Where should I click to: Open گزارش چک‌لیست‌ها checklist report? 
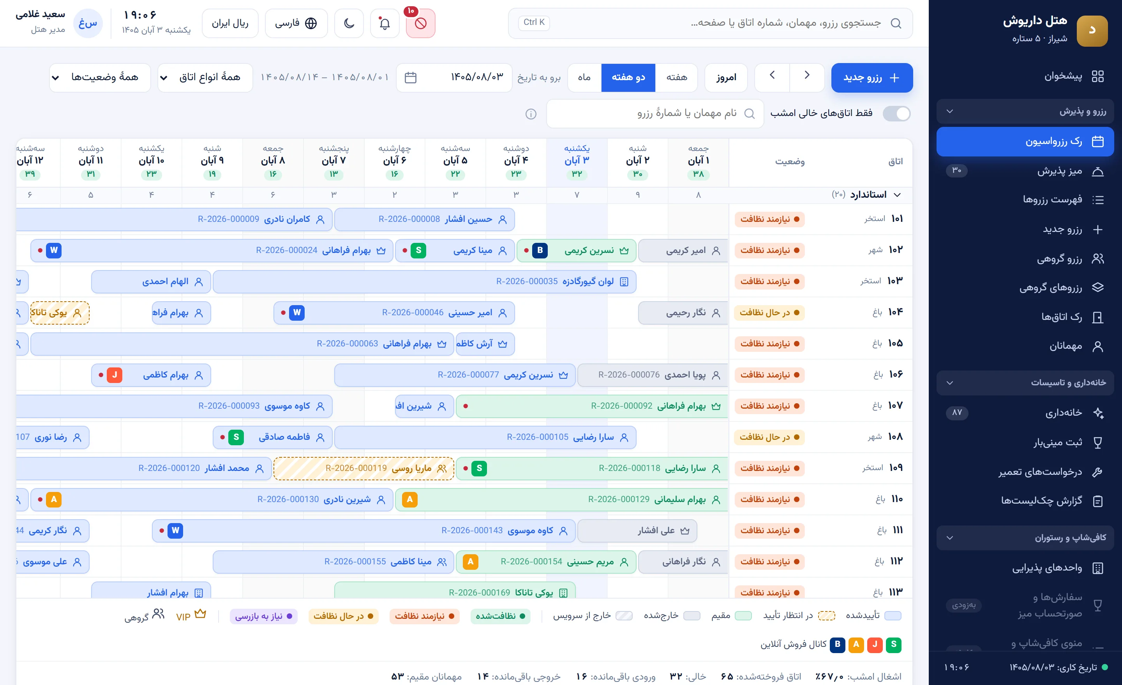(1025, 501)
